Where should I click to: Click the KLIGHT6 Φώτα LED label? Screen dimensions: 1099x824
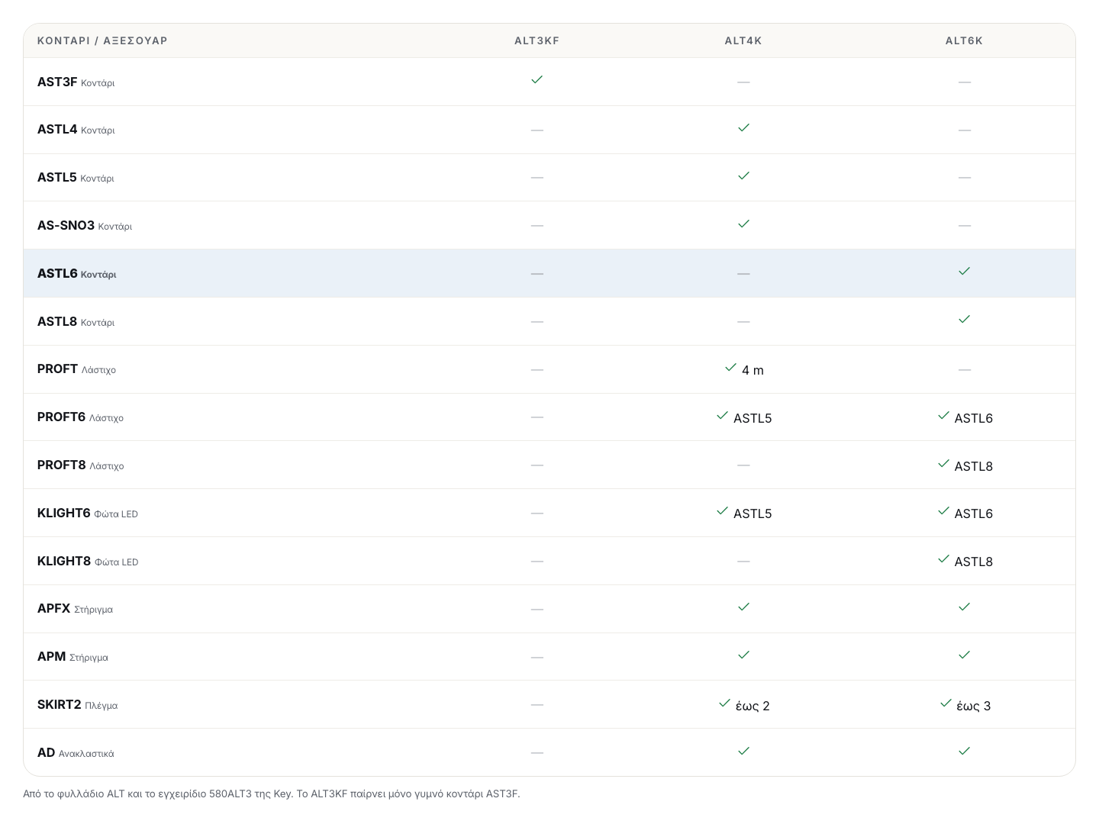87,513
